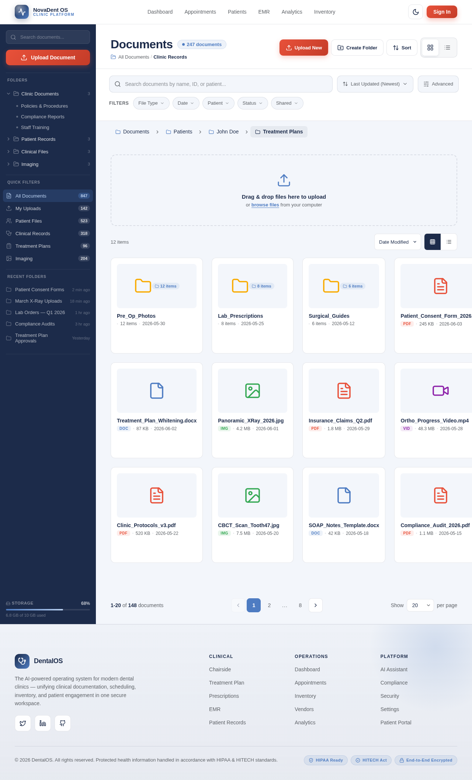Focus the sidebar Search documents field
472x780 pixels.
48,37
